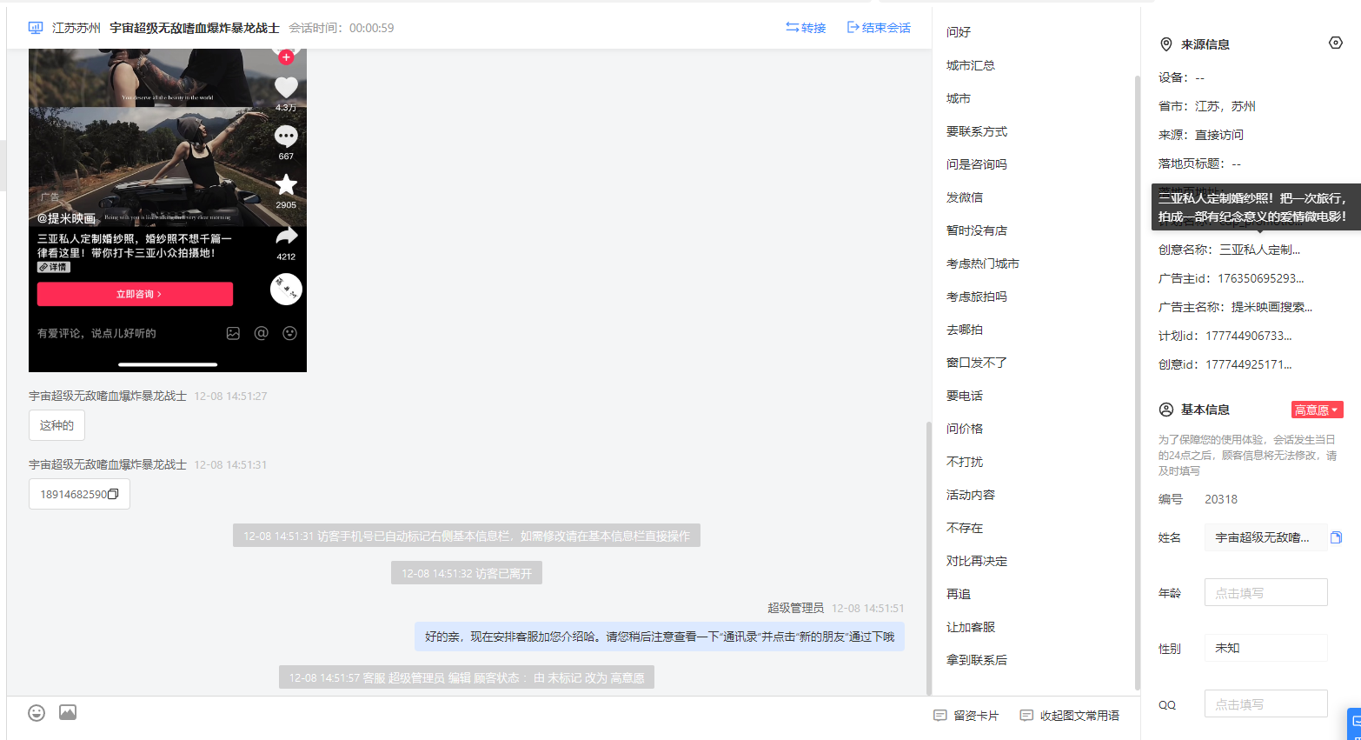Click the 留资卡片 button
This screenshot has width=1361, height=740.
[966, 716]
